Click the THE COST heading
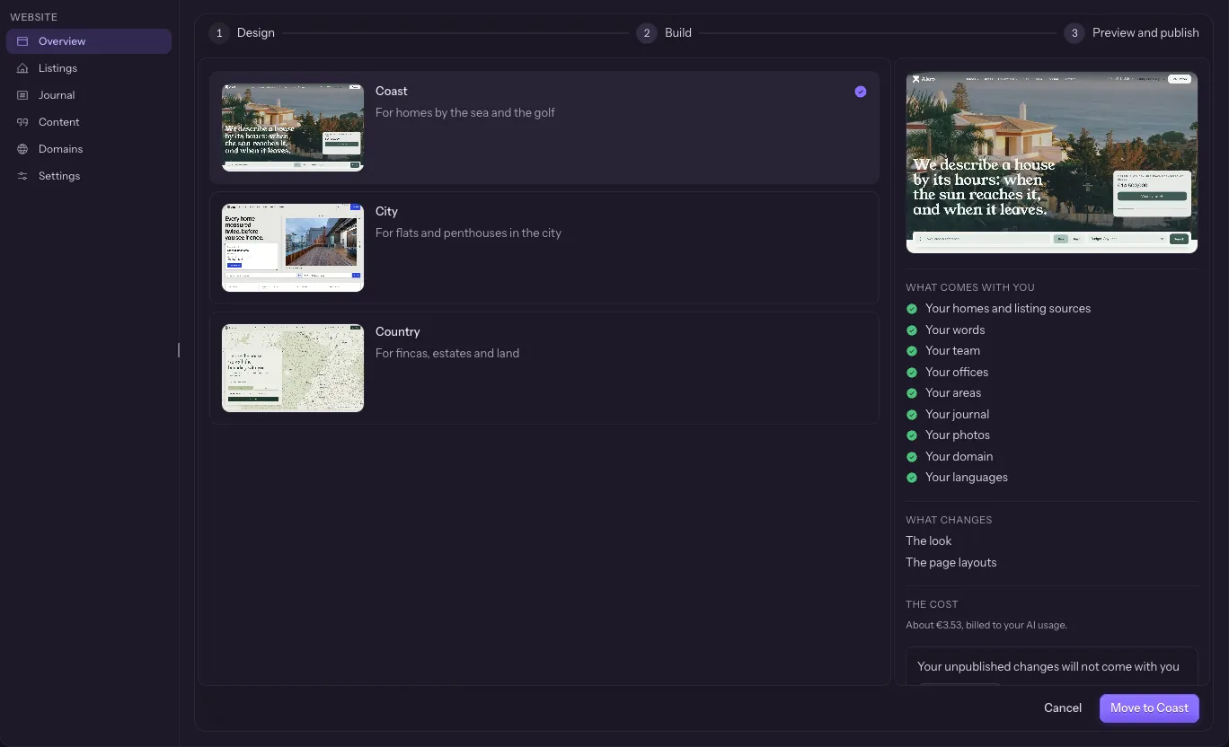1229x747 pixels. (932, 605)
